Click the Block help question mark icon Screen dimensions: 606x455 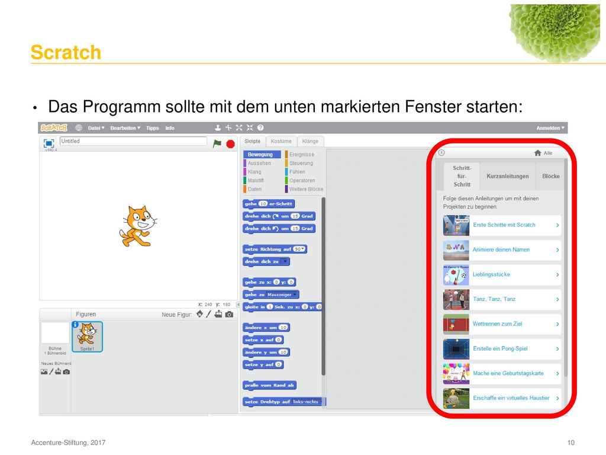coord(260,128)
